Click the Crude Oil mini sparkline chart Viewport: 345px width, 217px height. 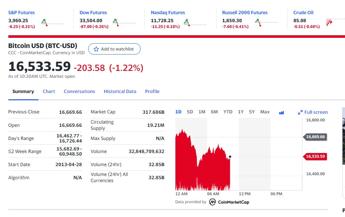pyautogui.click(x=335, y=23)
